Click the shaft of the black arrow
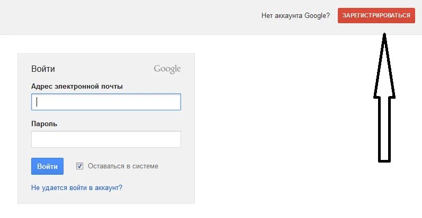Screen dimensions: 422x218 click(384, 130)
